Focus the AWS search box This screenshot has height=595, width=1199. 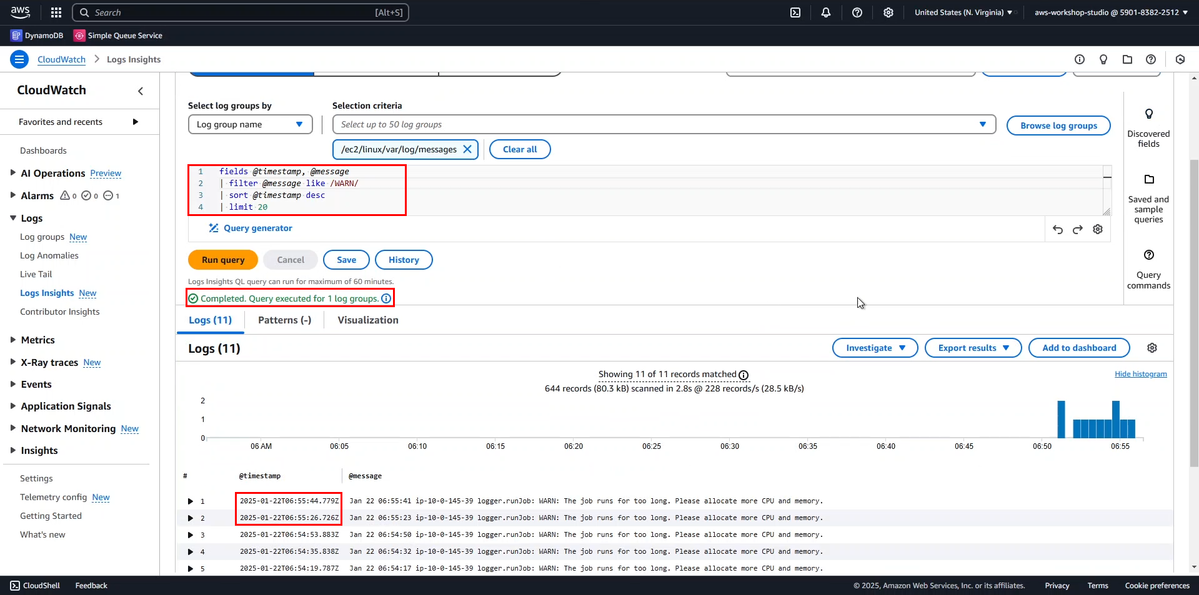click(241, 12)
